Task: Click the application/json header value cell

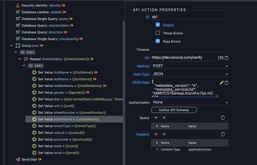Action: (208, 149)
